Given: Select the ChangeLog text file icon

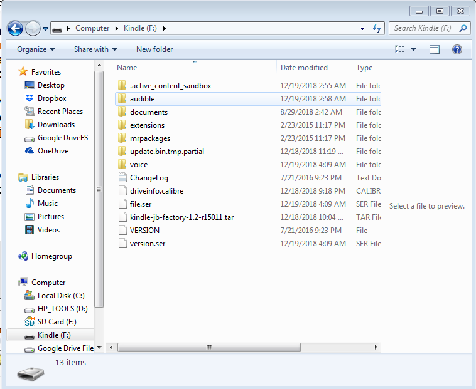Looking at the screenshot, I should click(122, 177).
